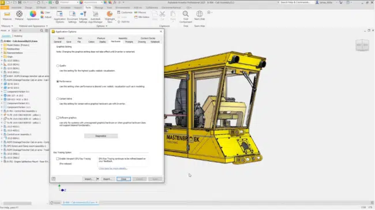Open the Content Center options tab
This screenshot has width=375, height=210.
(x=148, y=38)
